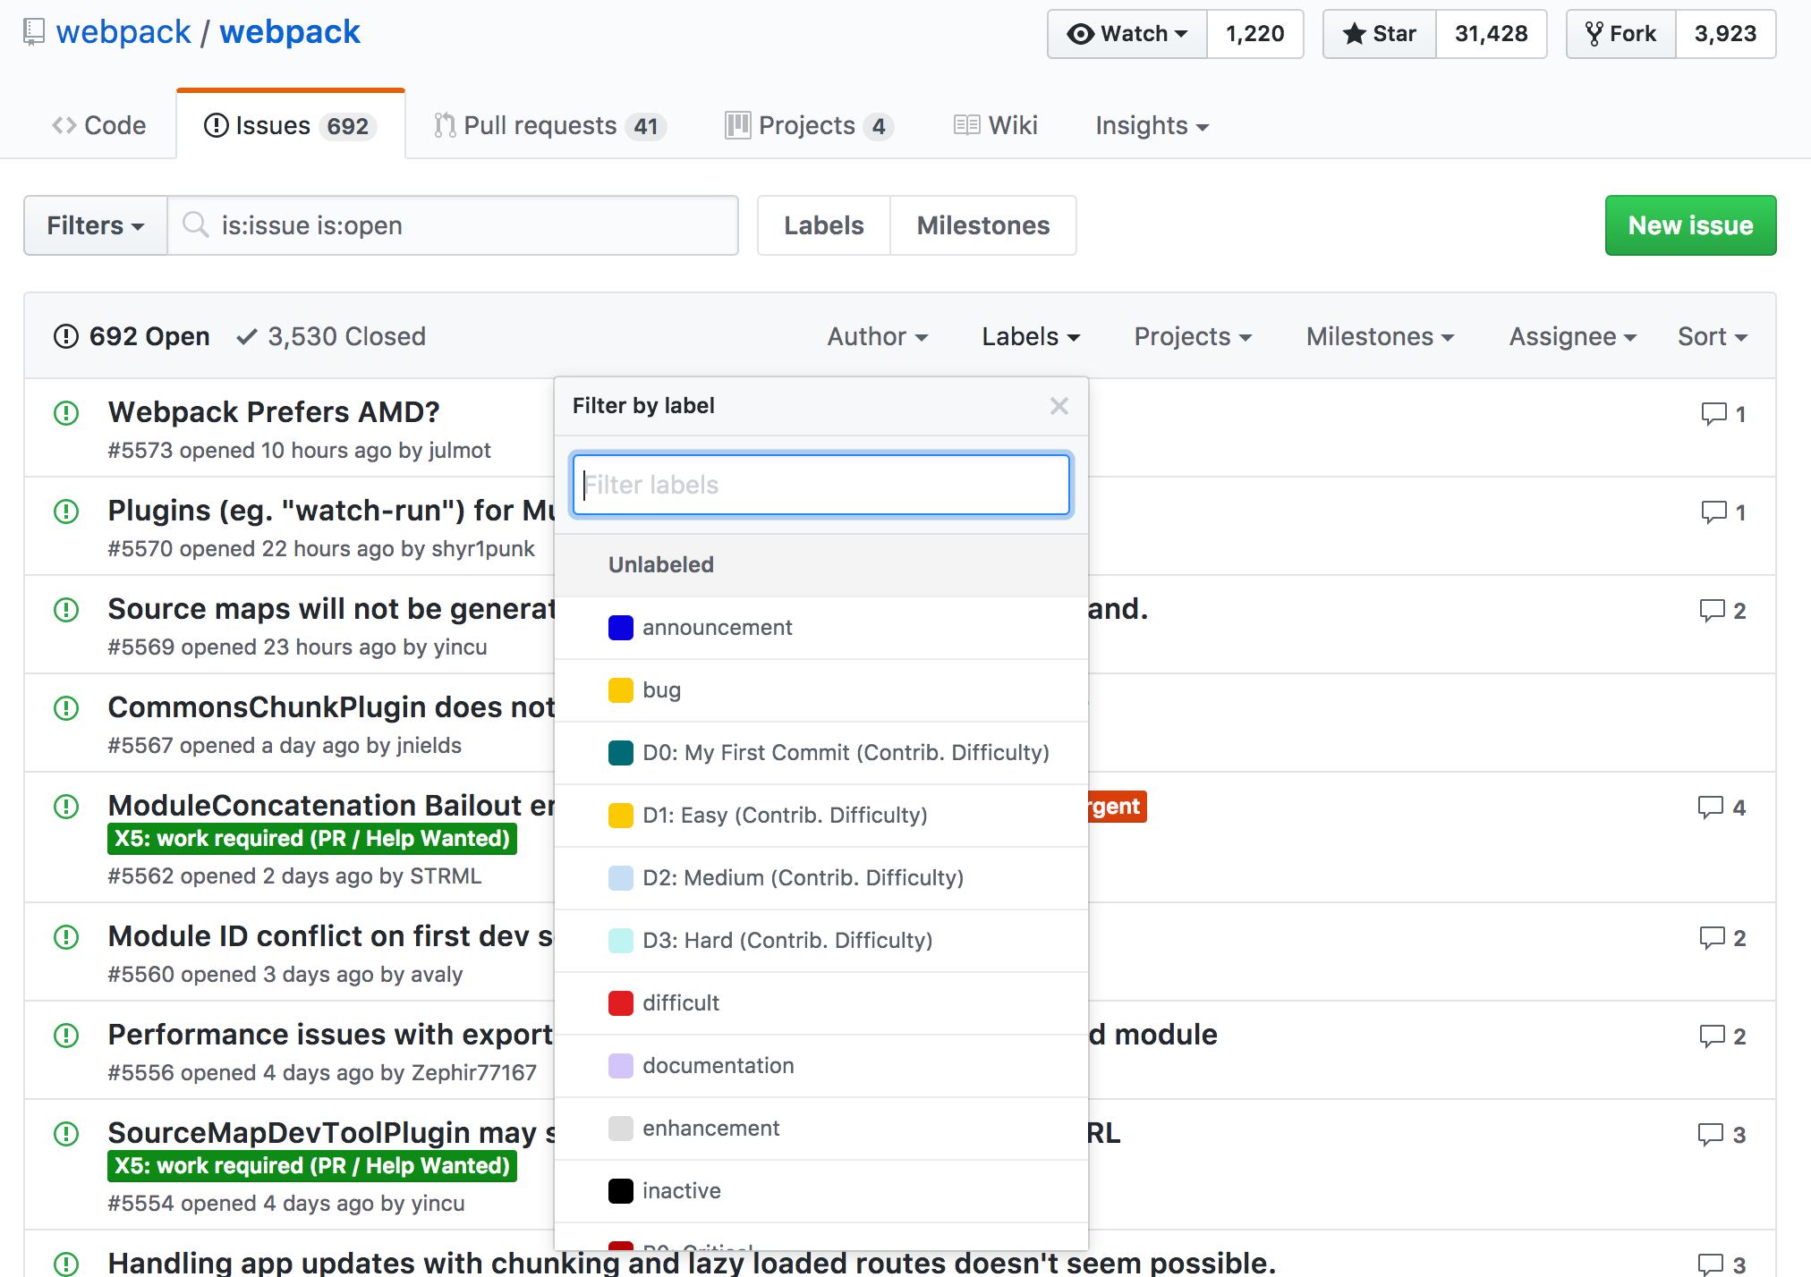This screenshot has height=1277, width=1811.
Task: Click the comment icon for issue #5573
Action: [x=1713, y=414]
